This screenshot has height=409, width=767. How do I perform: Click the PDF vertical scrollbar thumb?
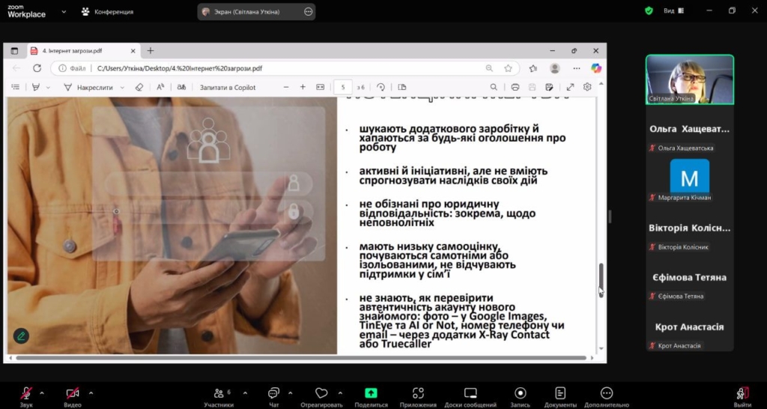[x=601, y=279]
